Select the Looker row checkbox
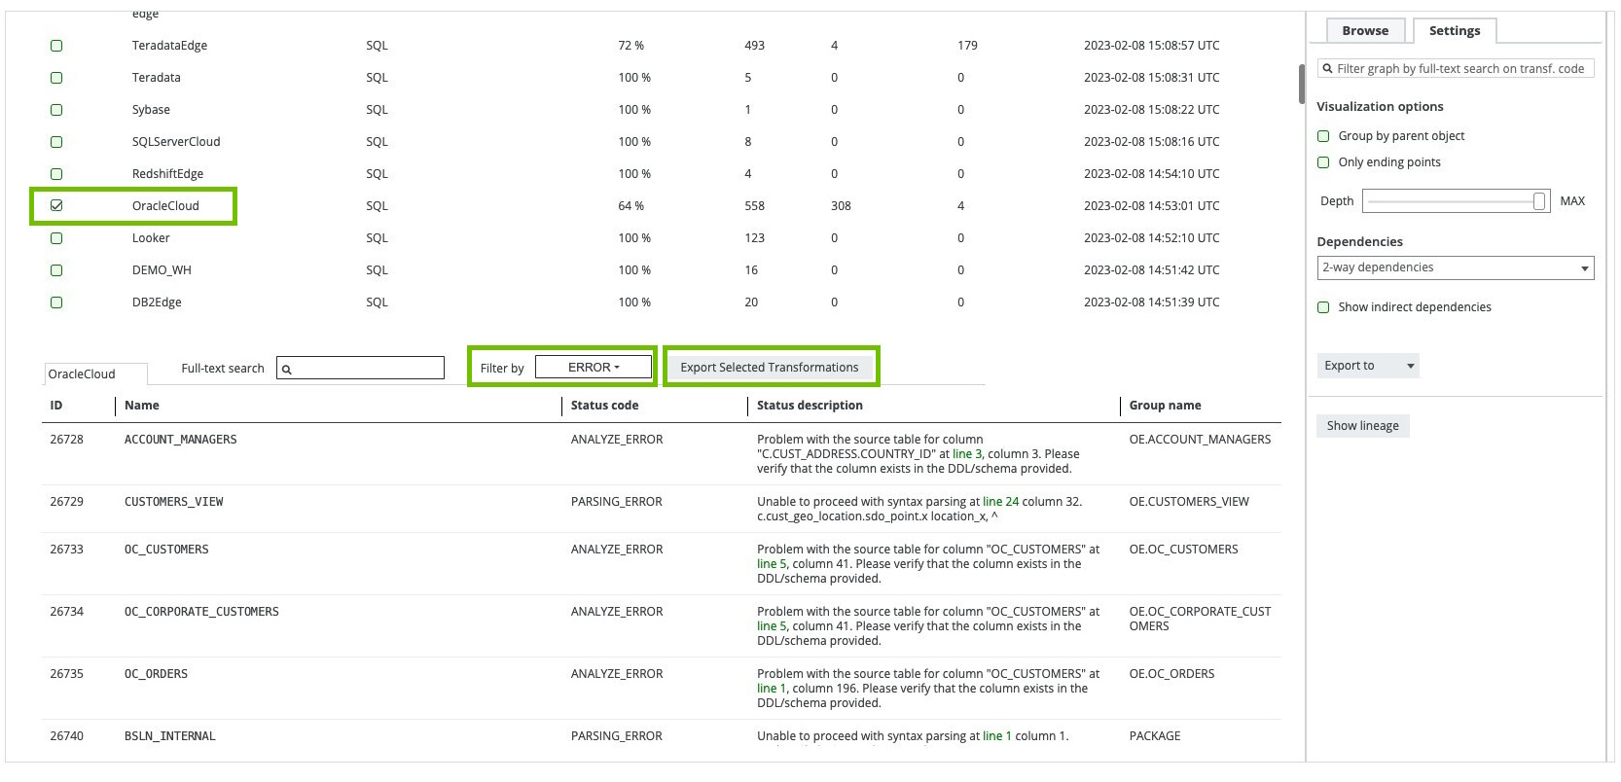Screen dimensions: 1621x782 coord(56,238)
